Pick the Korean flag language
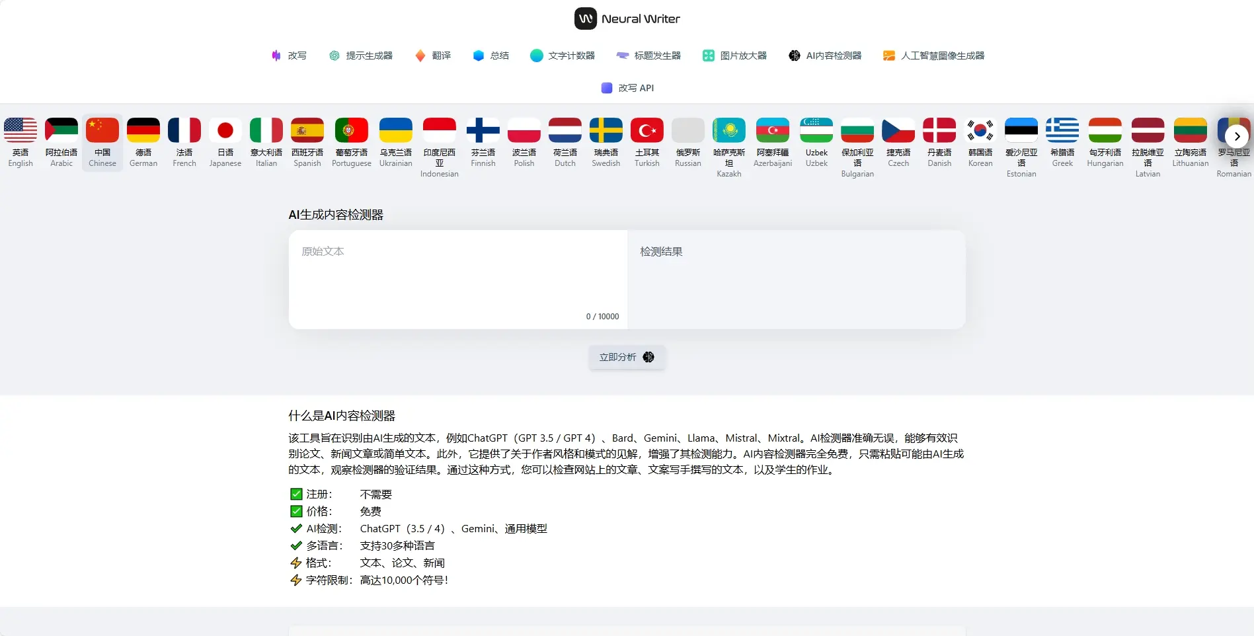Image resolution: width=1254 pixels, height=636 pixels. pyautogui.click(x=980, y=131)
